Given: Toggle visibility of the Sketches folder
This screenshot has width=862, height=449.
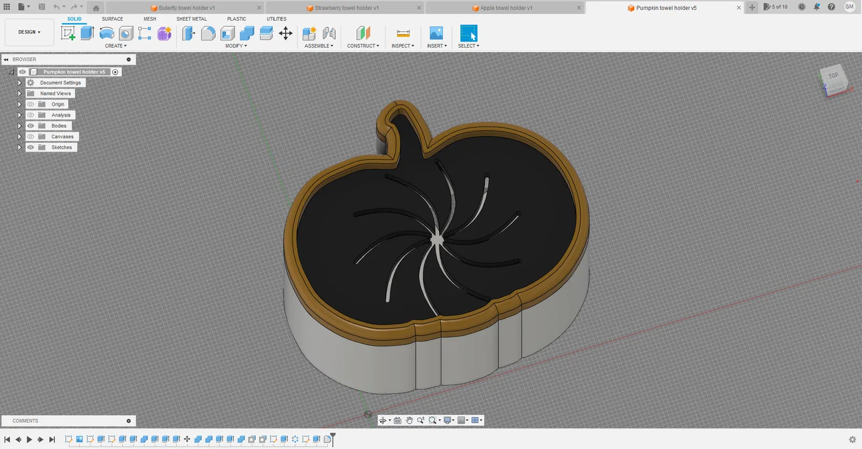Looking at the screenshot, I should point(31,147).
